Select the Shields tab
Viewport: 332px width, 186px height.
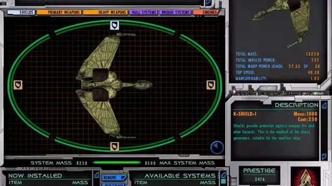coord(21,12)
